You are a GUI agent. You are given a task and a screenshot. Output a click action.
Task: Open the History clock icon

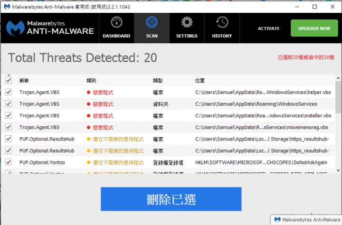coord(222,22)
